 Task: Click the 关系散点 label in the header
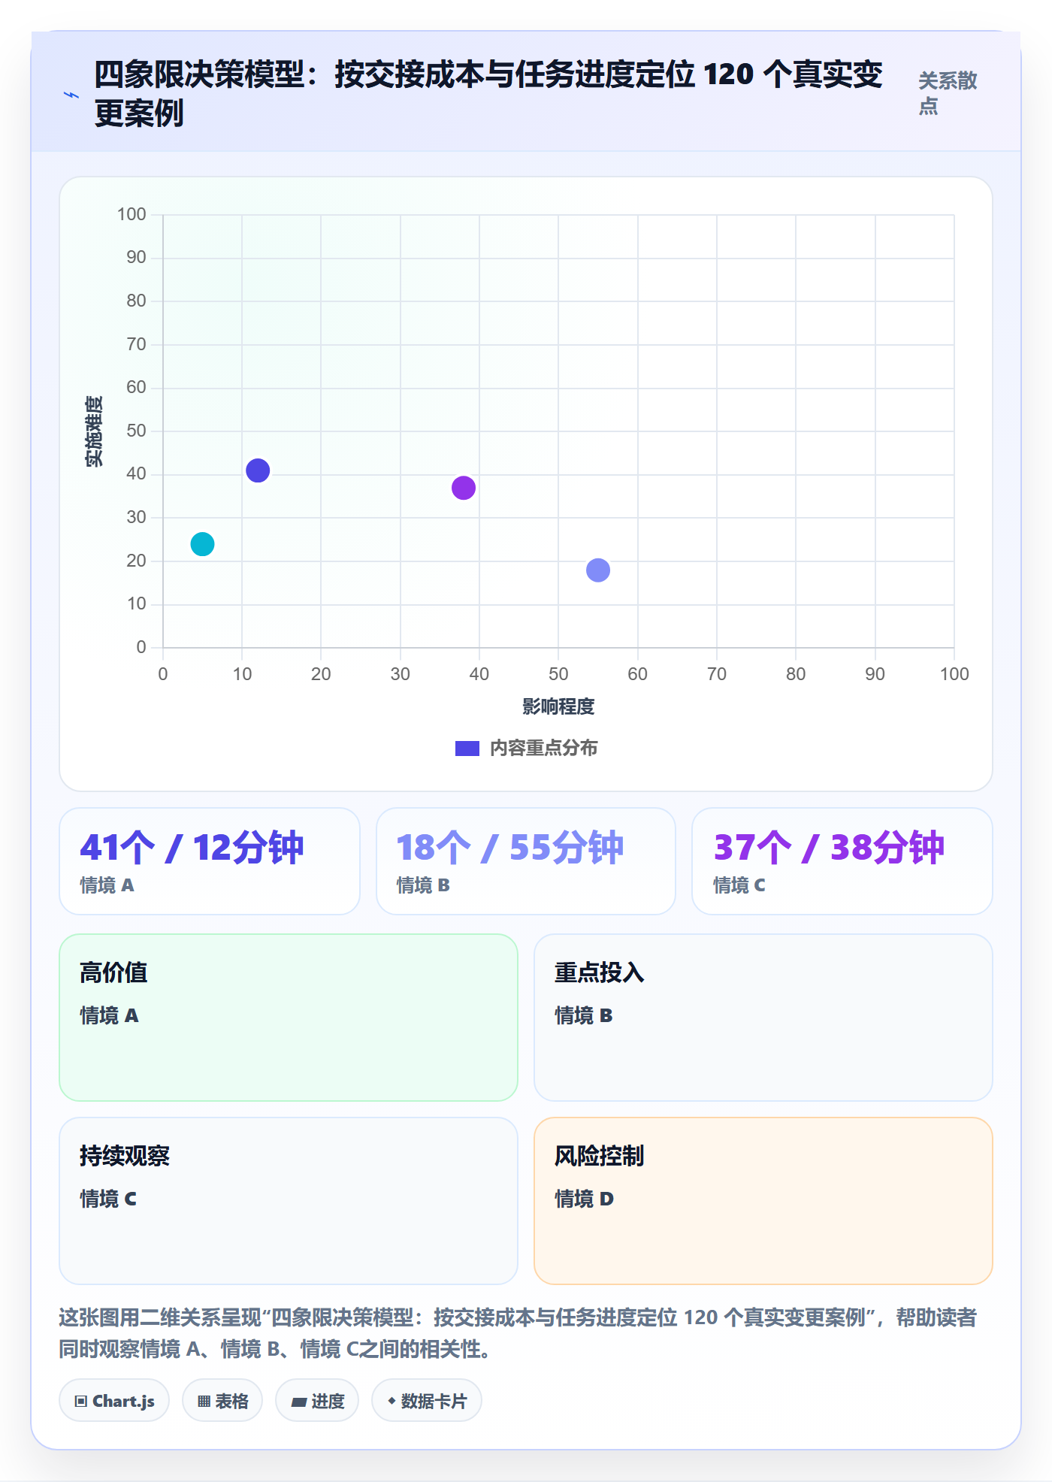(948, 93)
